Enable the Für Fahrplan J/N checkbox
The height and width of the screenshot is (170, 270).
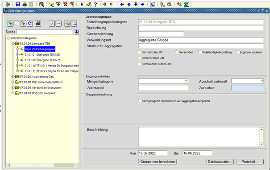140,52
